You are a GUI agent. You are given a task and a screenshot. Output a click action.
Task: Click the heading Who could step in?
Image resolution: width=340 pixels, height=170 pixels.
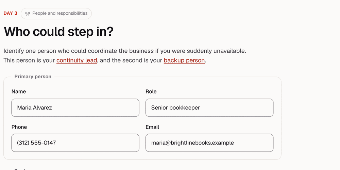click(x=58, y=31)
